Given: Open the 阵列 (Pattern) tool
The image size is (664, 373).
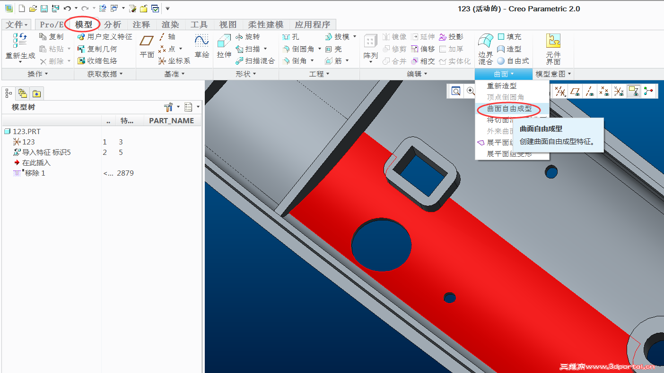Looking at the screenshot, I should pos(371,48).
